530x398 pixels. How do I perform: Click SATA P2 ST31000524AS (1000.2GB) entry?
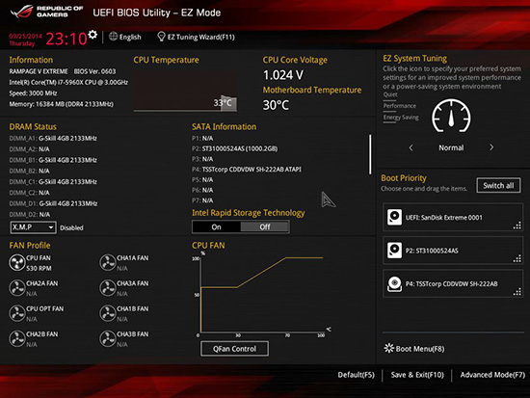click(234, 148)
